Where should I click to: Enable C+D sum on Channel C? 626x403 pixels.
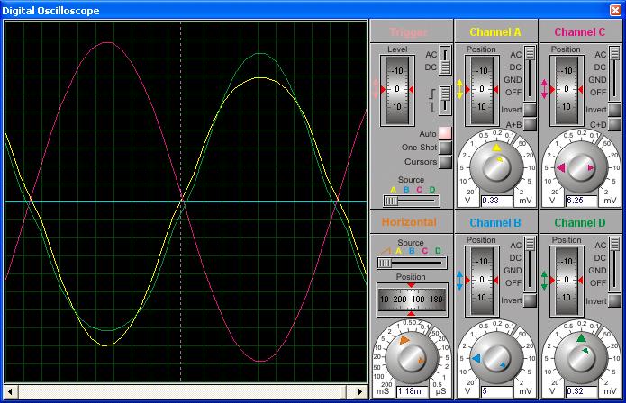pos(614,125)
